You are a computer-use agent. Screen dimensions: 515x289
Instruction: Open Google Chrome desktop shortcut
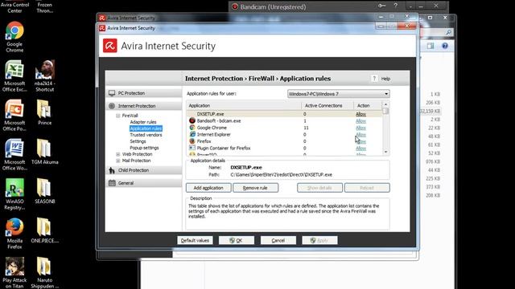click(x=14, y=37)
